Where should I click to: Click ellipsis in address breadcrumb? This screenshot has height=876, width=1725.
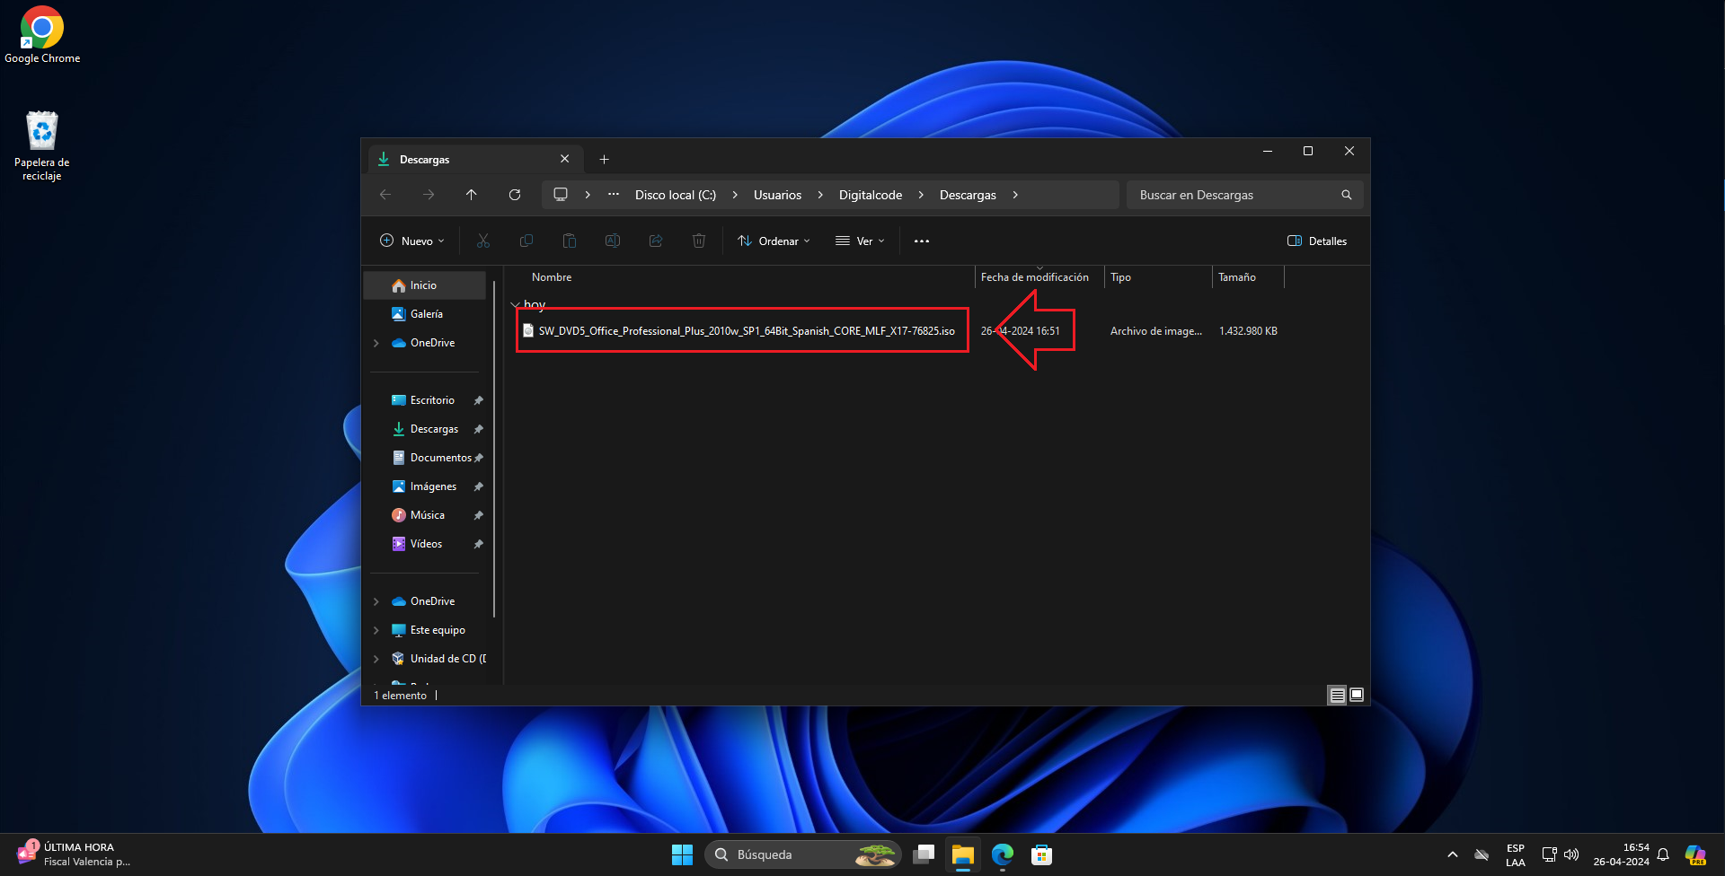(x=614, y=195)
